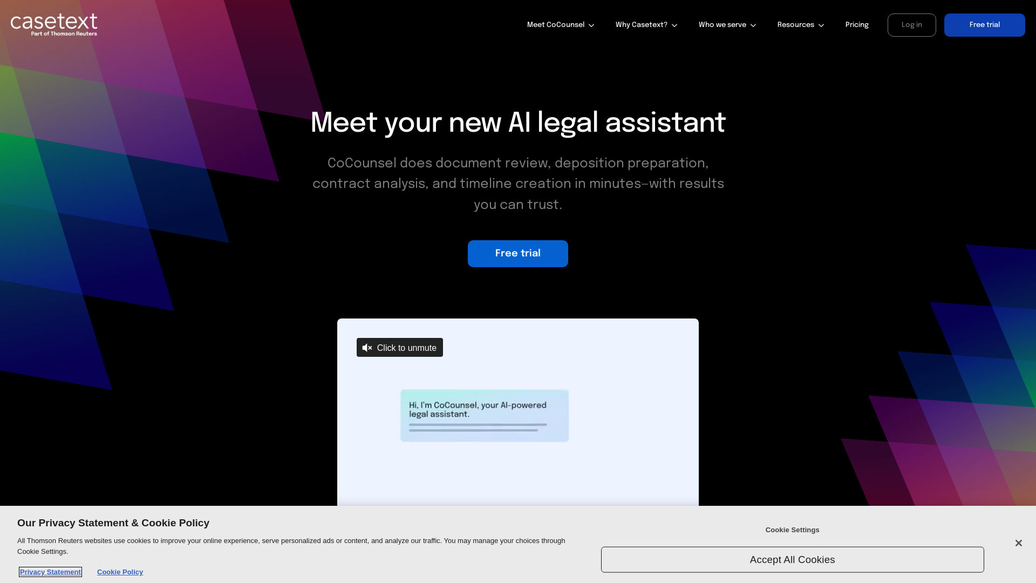
Task: Expand the Resources navigation menu
Action: (801, 25)
